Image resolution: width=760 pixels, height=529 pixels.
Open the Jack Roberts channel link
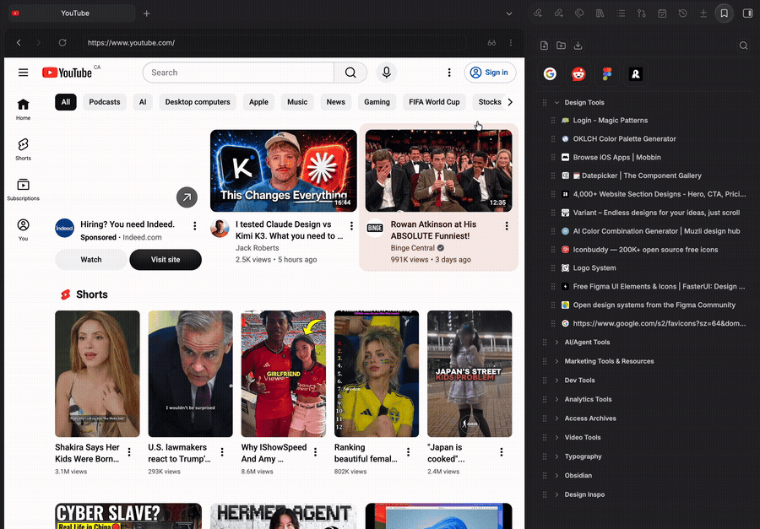tap(257, 248)
